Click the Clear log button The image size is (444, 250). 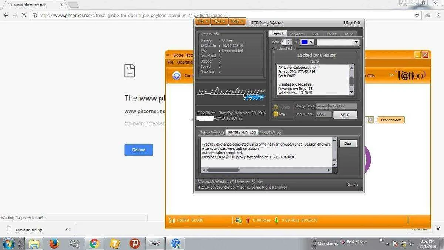(x=348, y=143)
